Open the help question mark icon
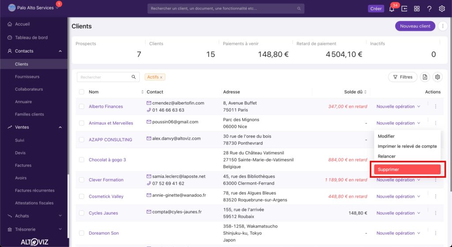Image resolution: width=452 pixels, height=247 pixels. click(429, 9)
